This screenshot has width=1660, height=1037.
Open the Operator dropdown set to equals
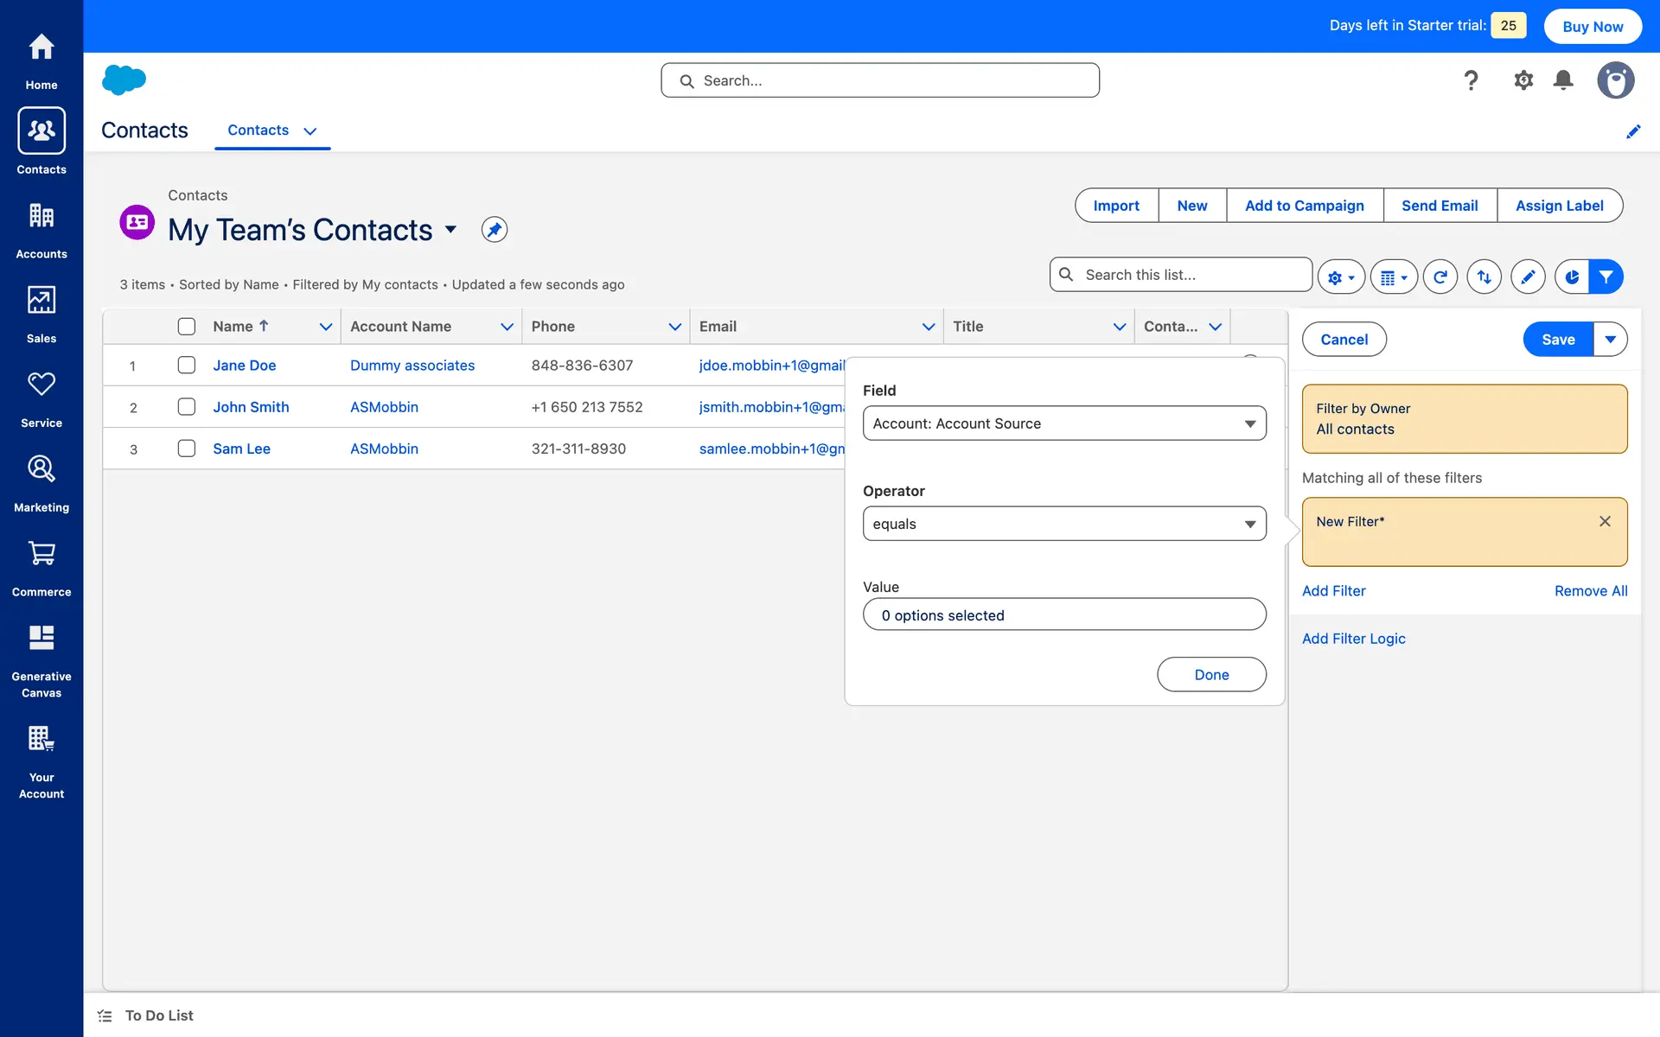coord(1063,524)
